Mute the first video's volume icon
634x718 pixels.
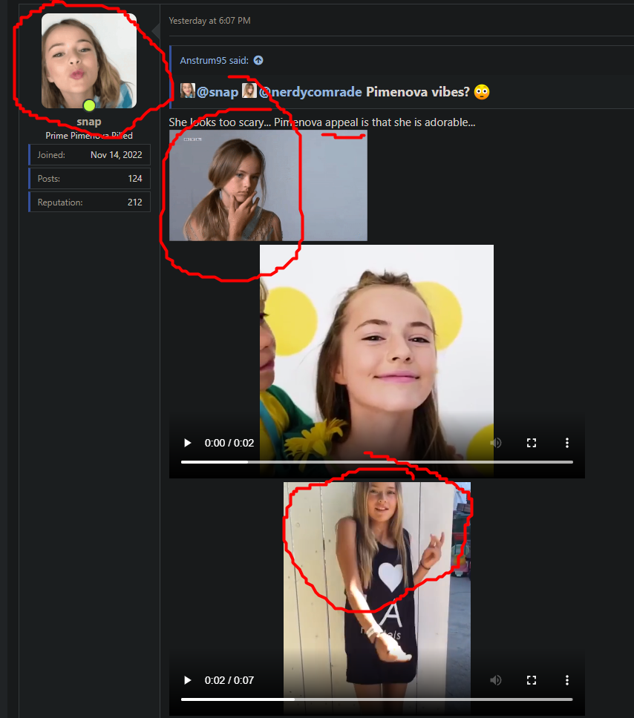496,443
